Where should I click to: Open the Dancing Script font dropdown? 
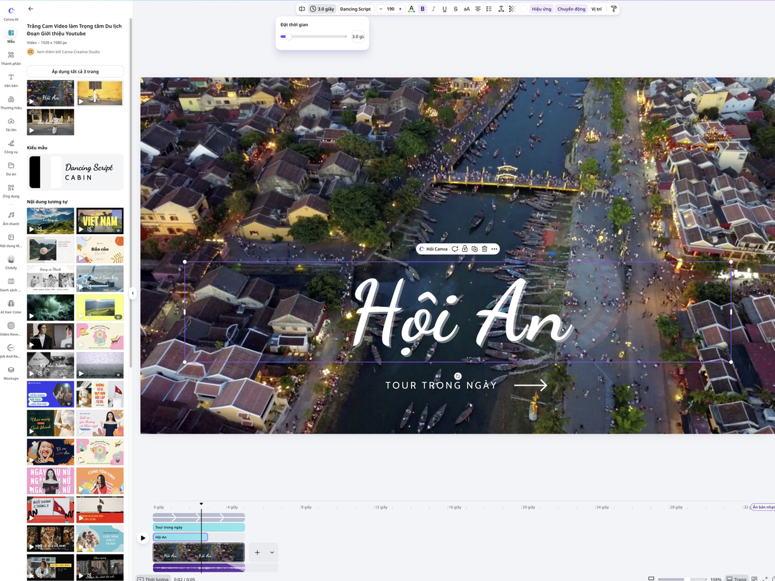click(x=356, y=9)
